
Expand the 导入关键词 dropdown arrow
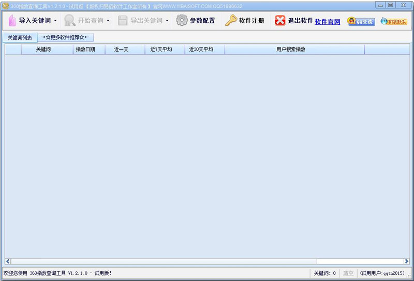click(x=55, y=21)
